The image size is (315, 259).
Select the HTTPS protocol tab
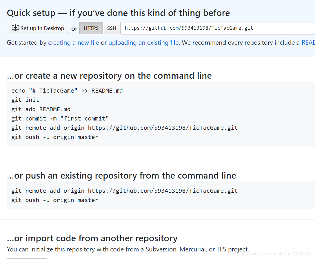point(91,28)
